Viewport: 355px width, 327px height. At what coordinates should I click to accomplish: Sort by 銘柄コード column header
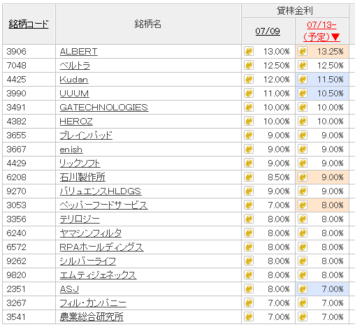coord(29,24)
